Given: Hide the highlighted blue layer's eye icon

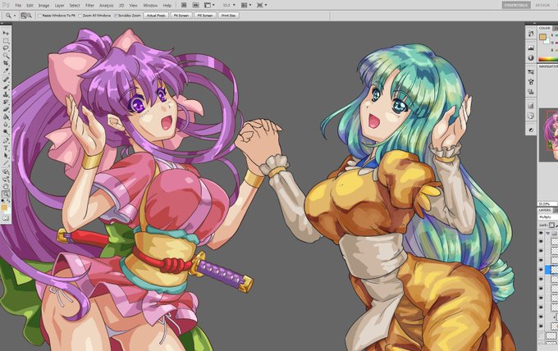Looking at the screenshot, I should tap(541, 270).
